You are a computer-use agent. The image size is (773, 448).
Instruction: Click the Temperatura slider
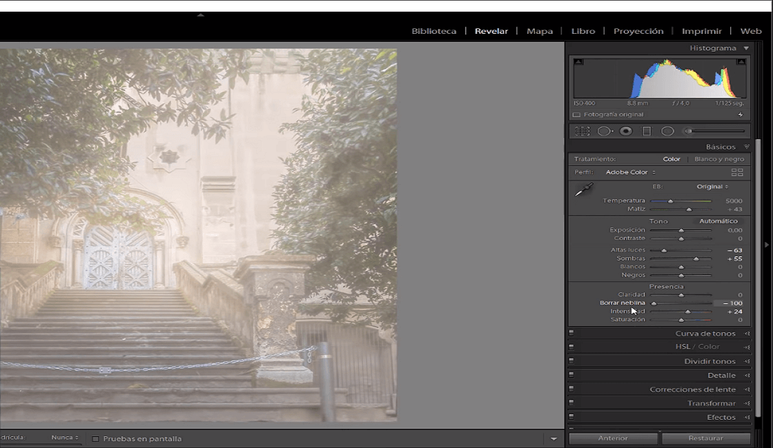681,201
